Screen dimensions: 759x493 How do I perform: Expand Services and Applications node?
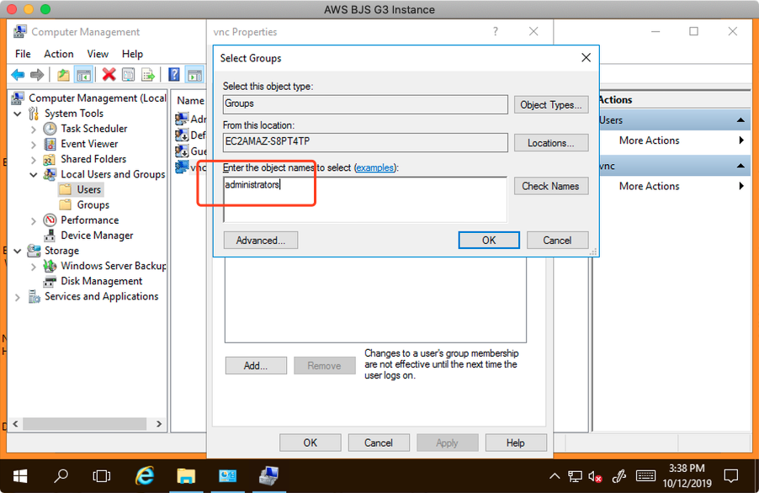18,297
